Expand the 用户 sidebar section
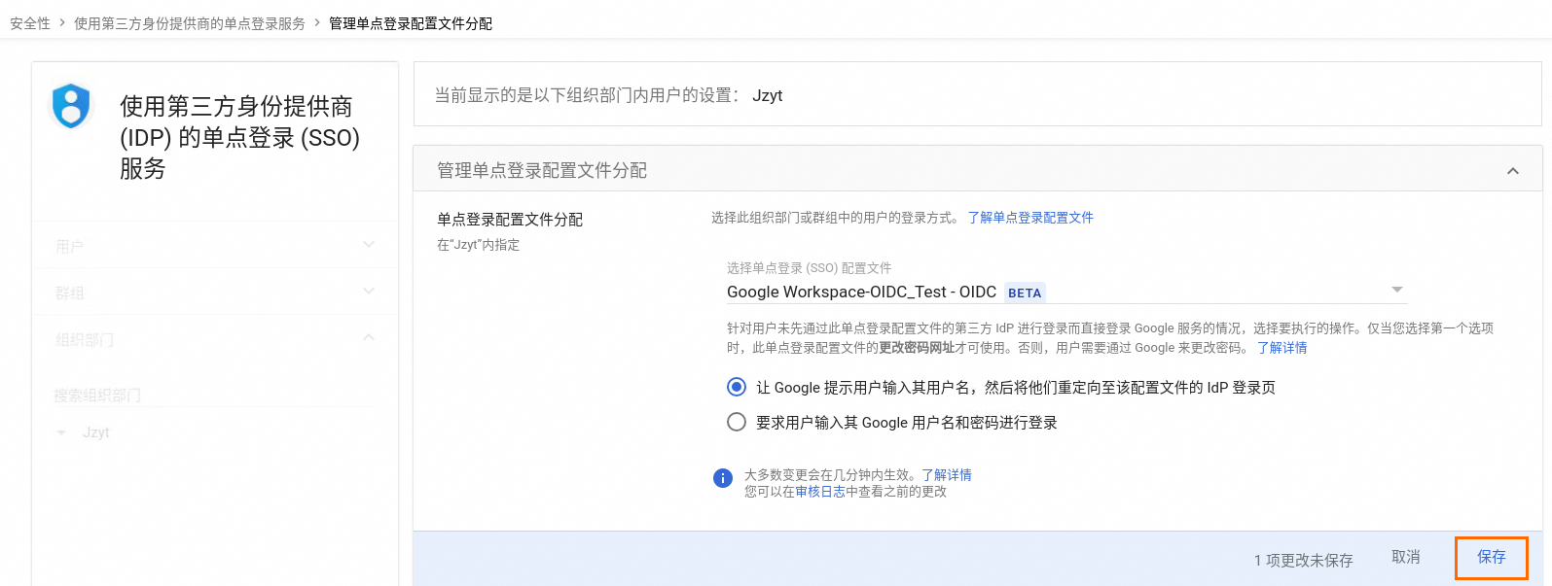1552x586 pixels. [214, 246]
